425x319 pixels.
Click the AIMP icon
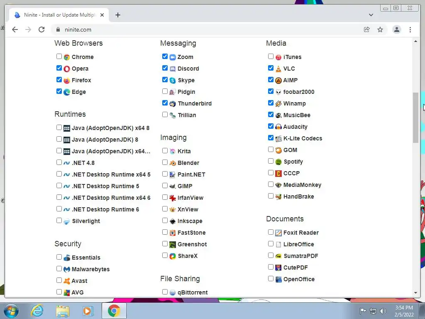click(278, 81)
